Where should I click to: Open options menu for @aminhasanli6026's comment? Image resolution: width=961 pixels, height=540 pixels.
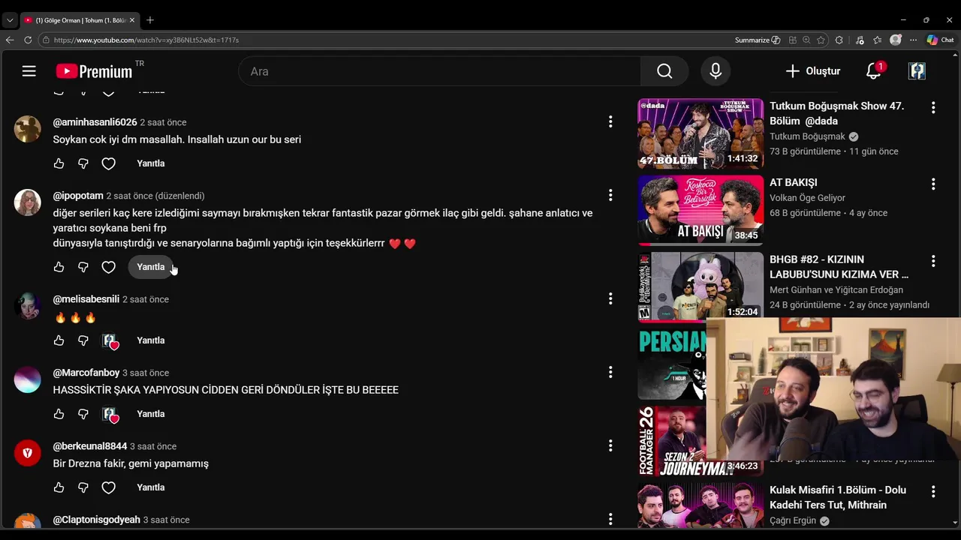coord(610,121)
